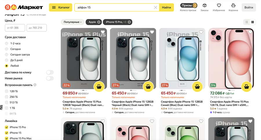Viewport: 261px width, 140px height.
Task: Click the Войти login button
Action: point(249,8)
